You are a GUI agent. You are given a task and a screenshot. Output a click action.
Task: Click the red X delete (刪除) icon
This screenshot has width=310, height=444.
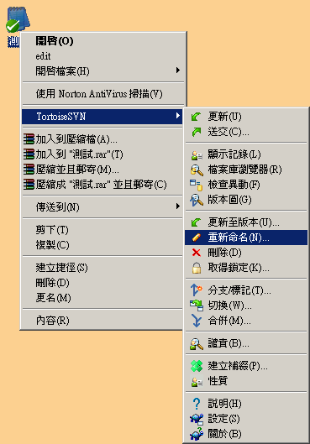pyautogui.click(x=196, y=253)
